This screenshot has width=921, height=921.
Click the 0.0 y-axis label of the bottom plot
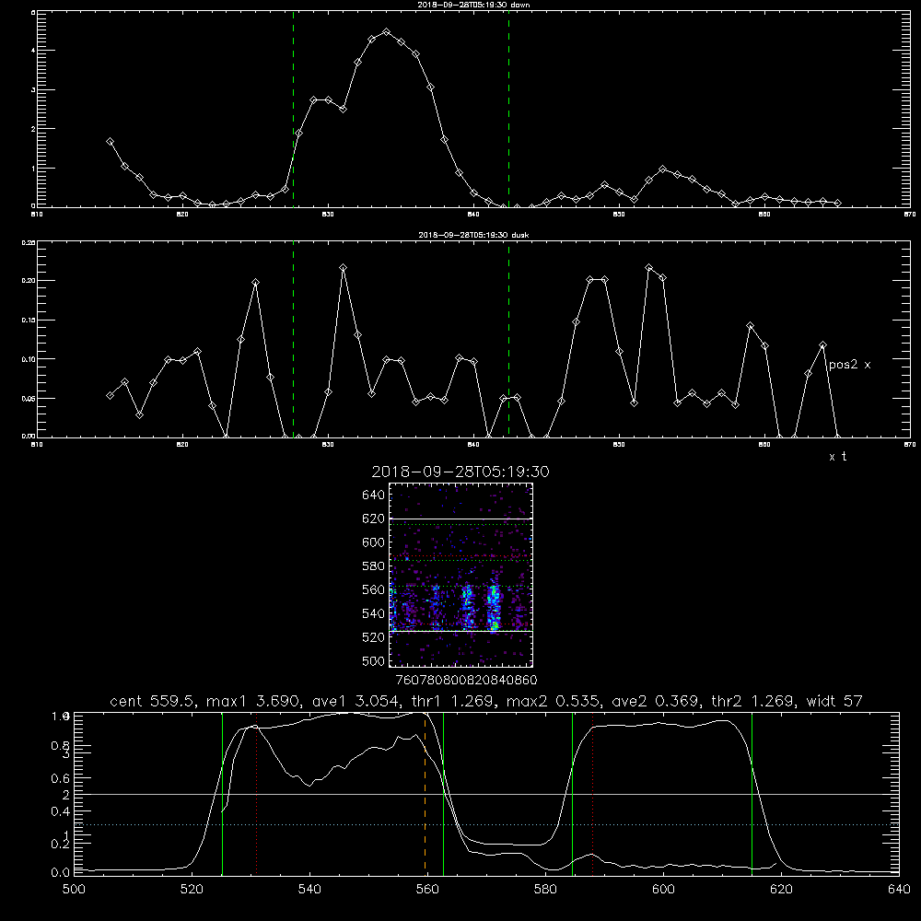(x=61, y=873)
